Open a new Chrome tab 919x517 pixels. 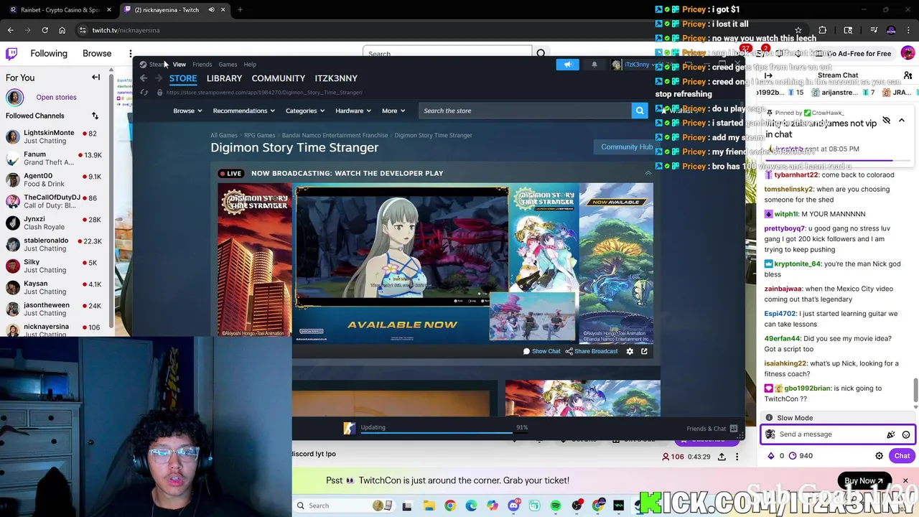tap(240, 10)
